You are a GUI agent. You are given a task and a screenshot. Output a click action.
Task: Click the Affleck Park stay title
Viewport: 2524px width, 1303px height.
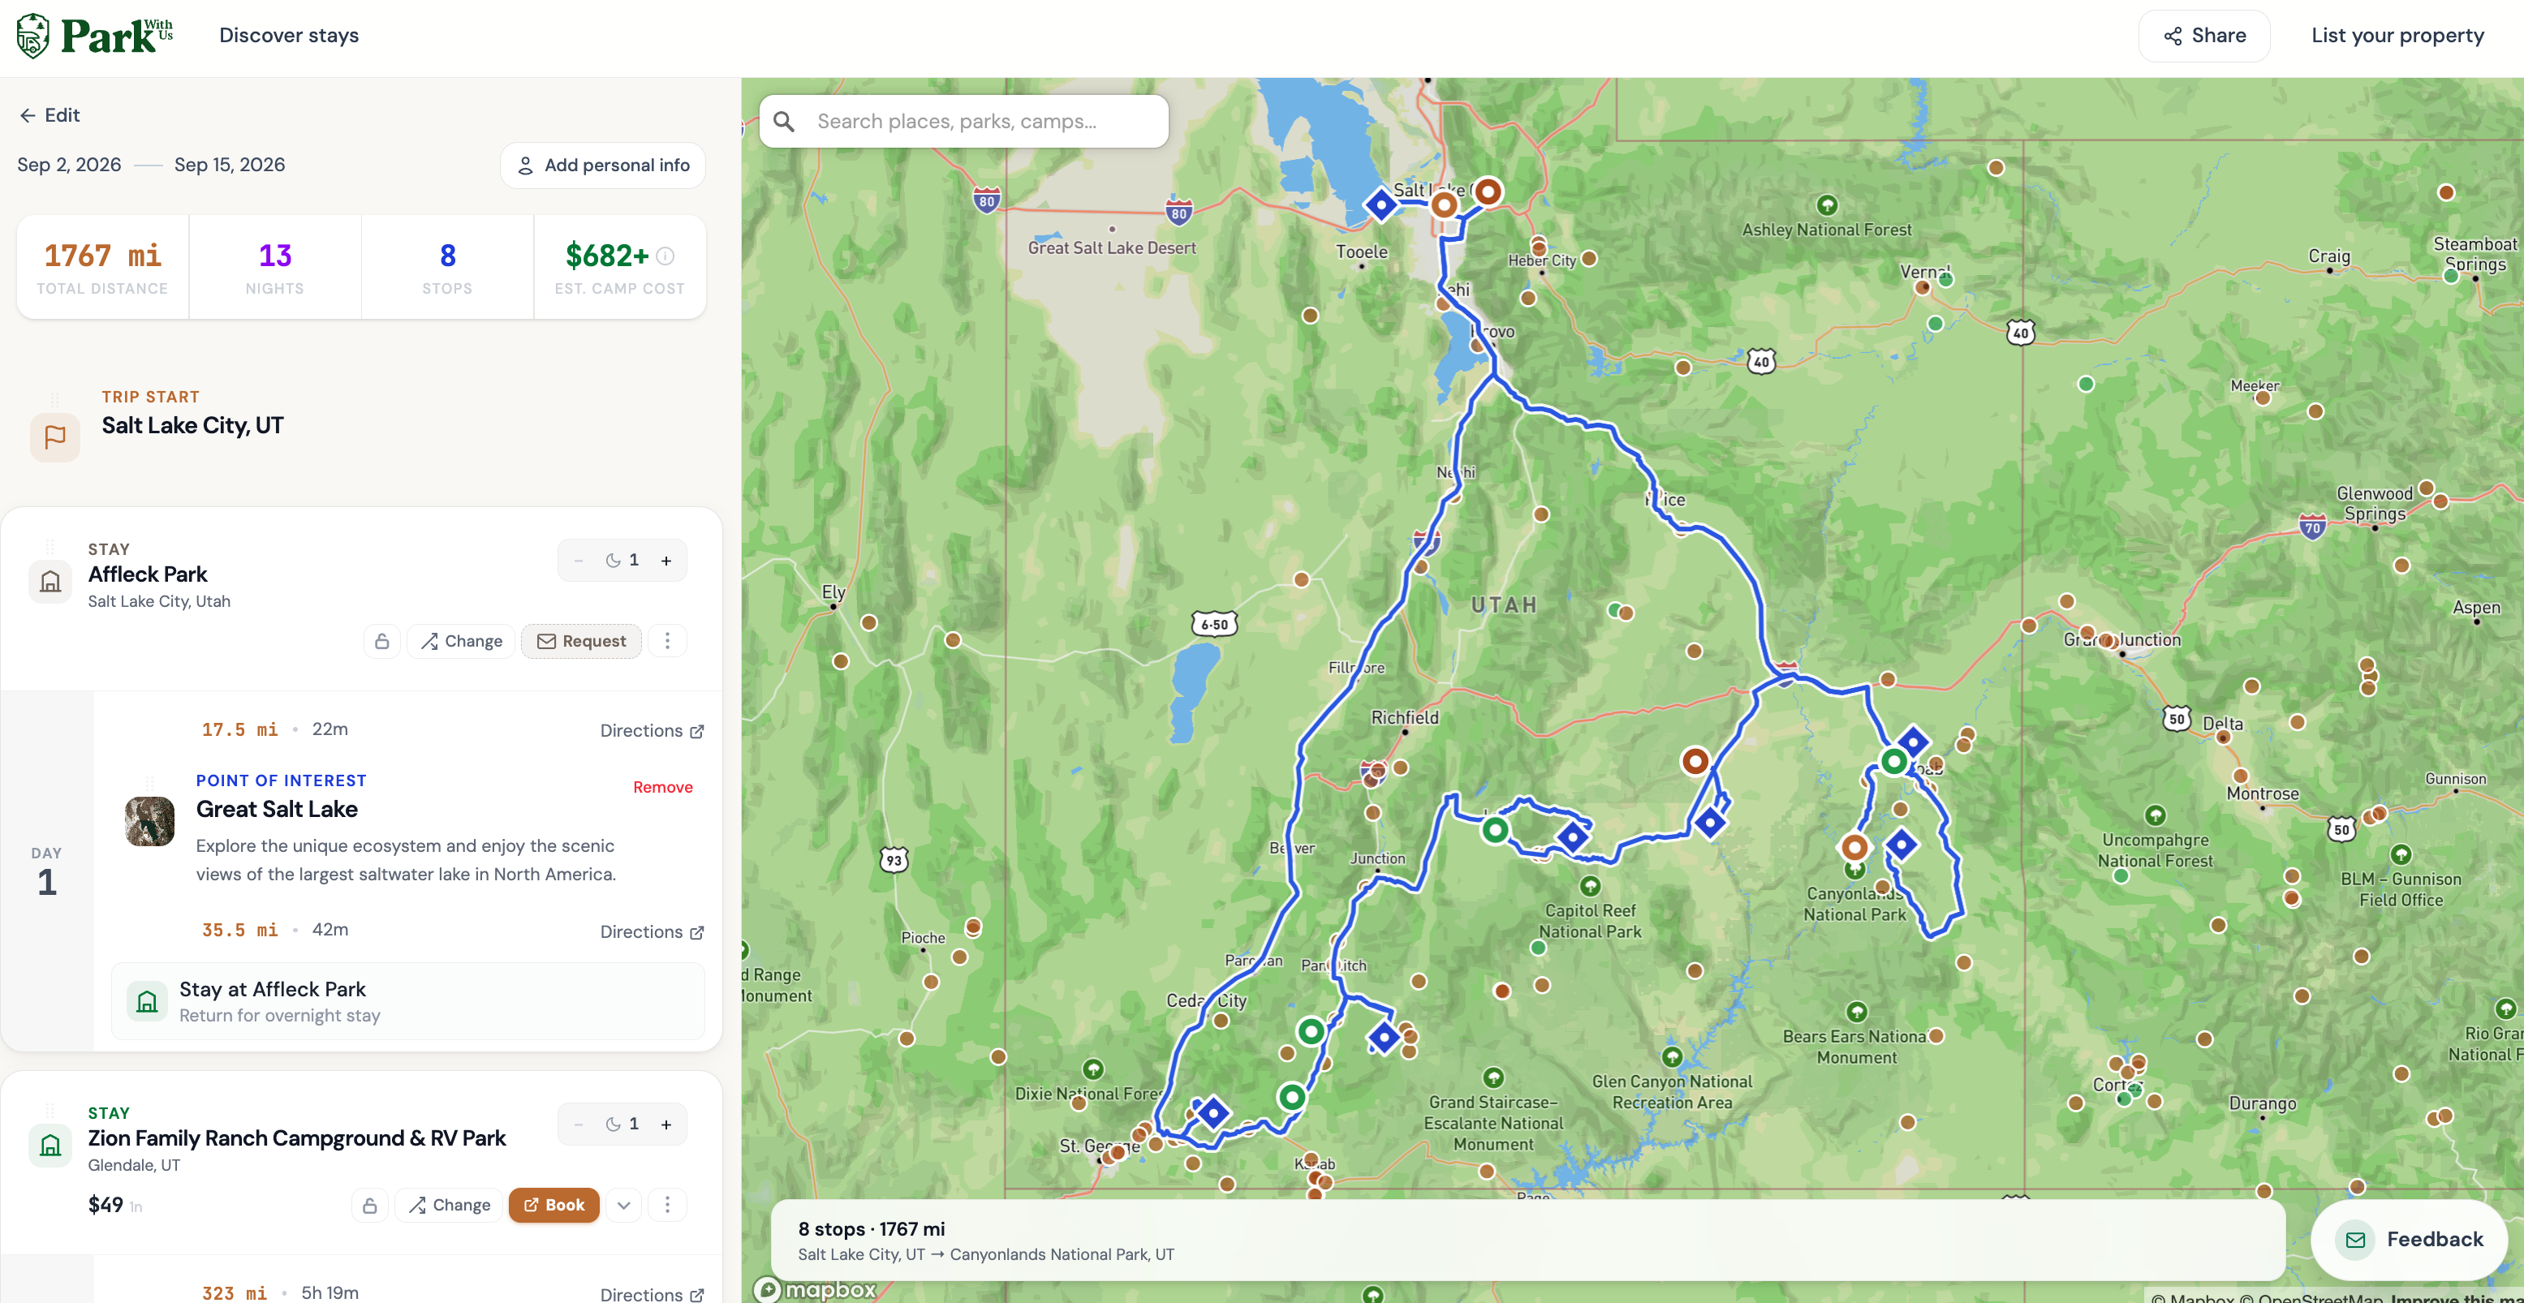coord(148,574)
